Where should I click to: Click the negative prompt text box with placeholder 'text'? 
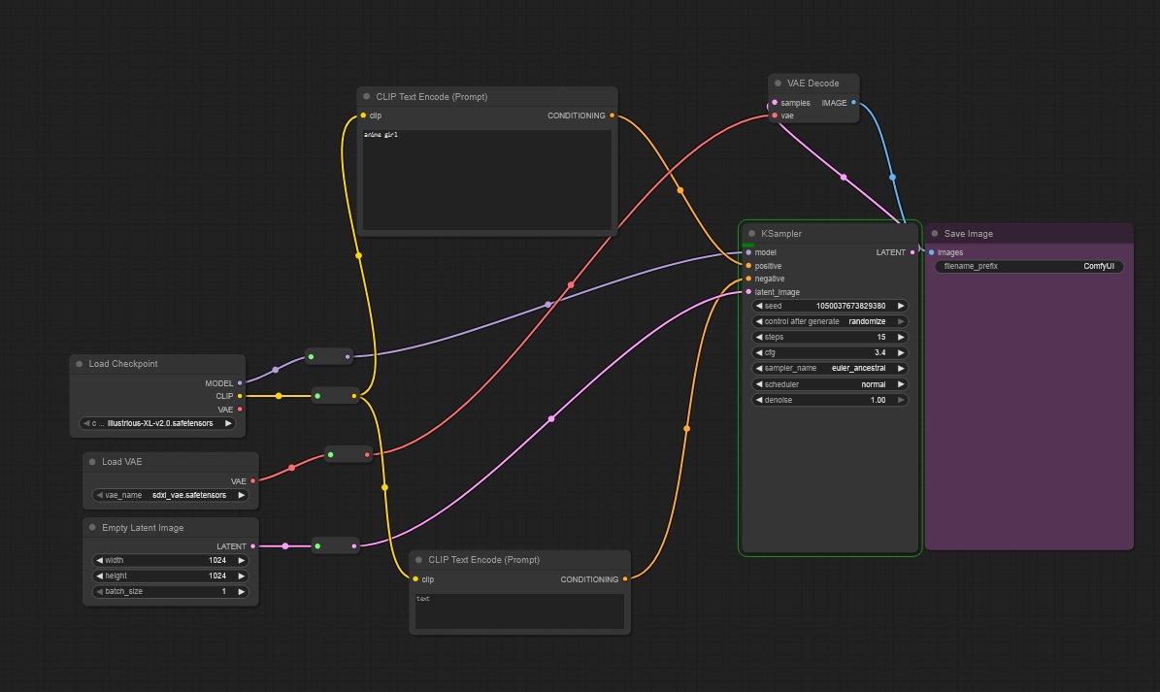click(x=519, y=611)
